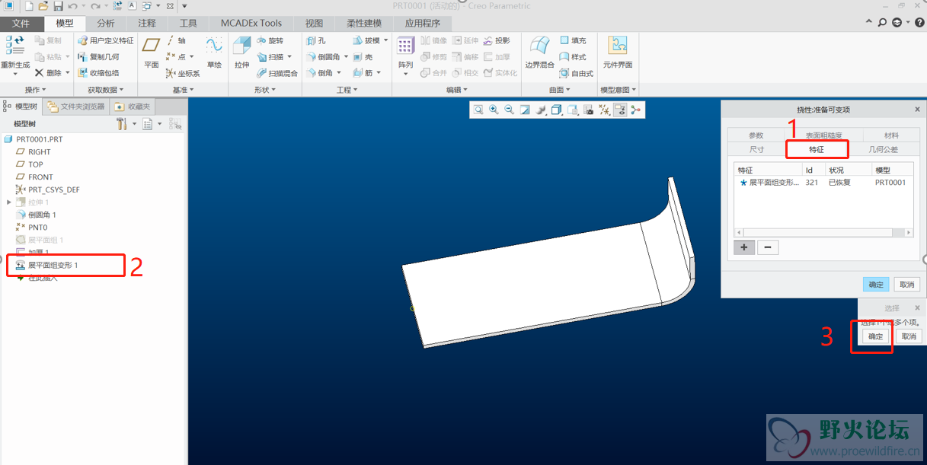Click the minus remove button in flexibility dialog

pos(768,247)
